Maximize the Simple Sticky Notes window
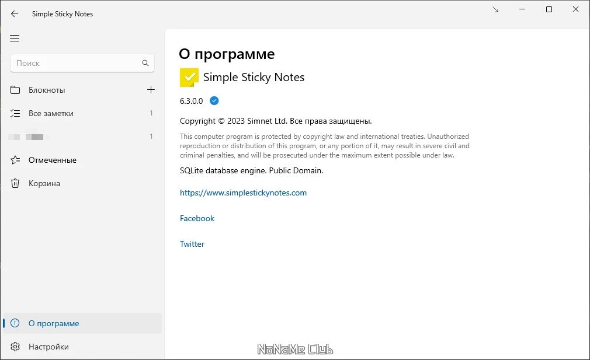590x360 pixels. point(549,9)
